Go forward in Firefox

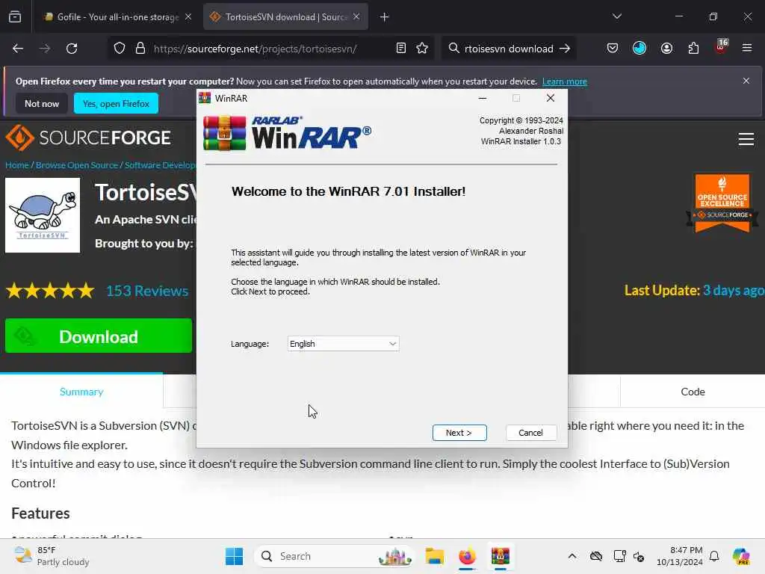click(45, 49)
